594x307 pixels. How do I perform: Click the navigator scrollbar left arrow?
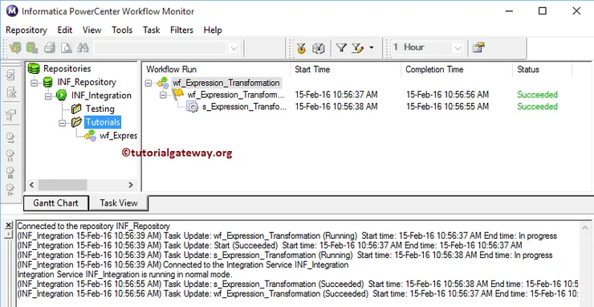pyautogui.click(x=32, y=185)
